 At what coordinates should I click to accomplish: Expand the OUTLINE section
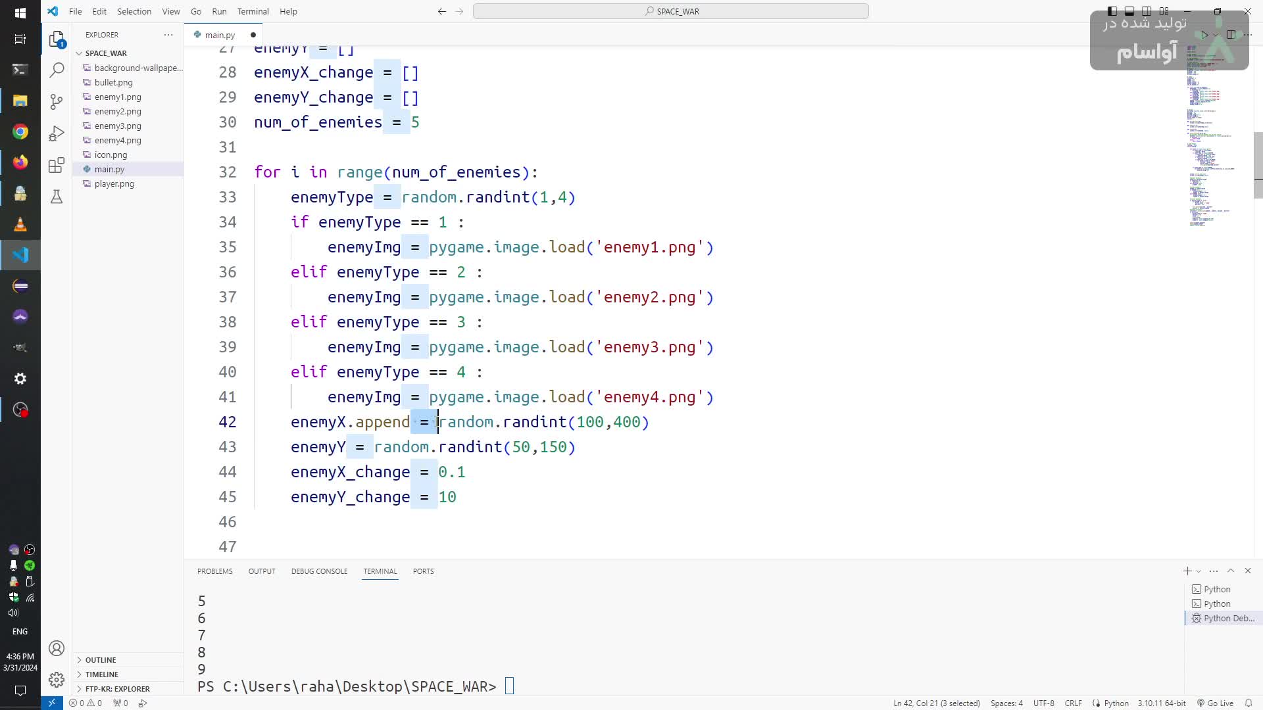click(x=100, y=659)
